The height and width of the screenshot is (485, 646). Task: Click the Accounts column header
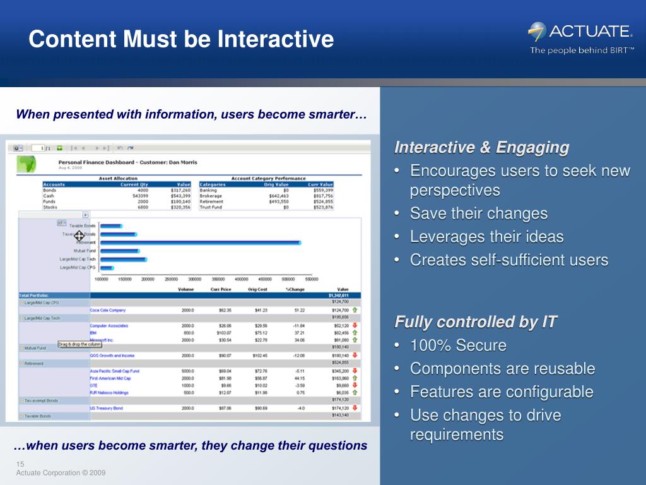coord(54,184)
